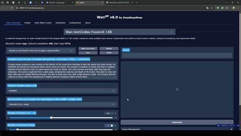Click the Number of Inference Steps slider handle
Viewport: 241px width, 136px height.
click(17, 129)
